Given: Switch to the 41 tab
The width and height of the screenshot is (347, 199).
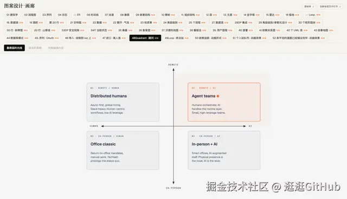Looking at the screenshot, I should pyautogui.click(x=269, y=30).
